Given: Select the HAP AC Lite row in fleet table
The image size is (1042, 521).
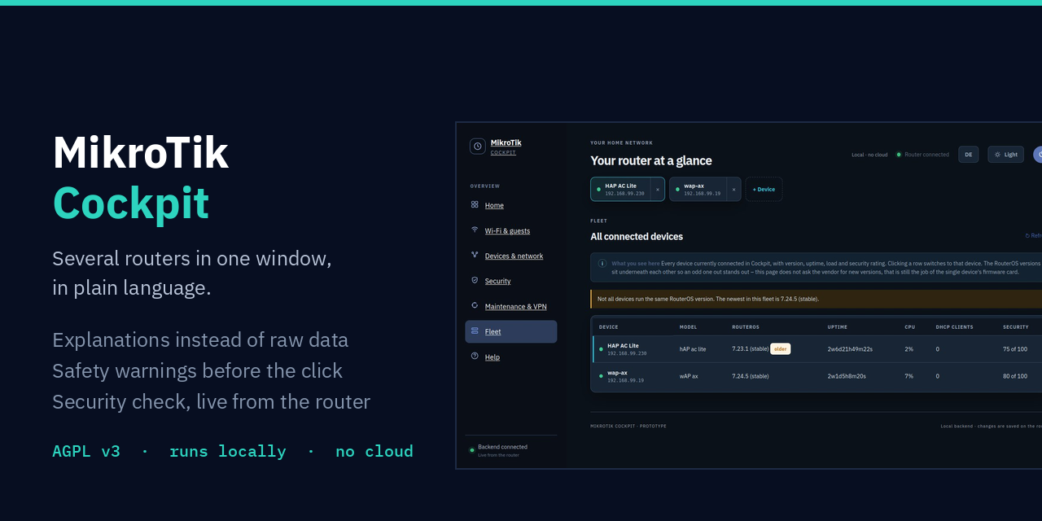Looking at the screenshot, I should click(817, 349).
